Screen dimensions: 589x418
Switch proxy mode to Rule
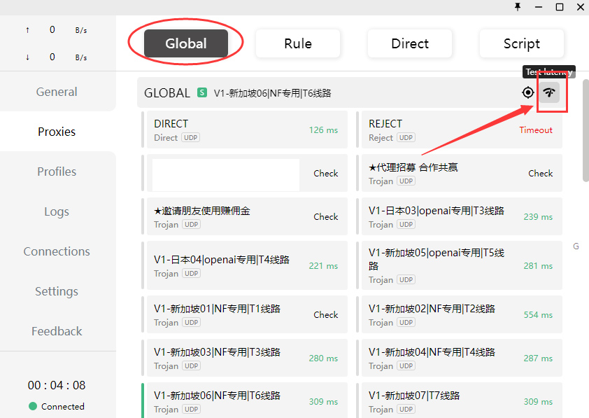(x=298, y=43)
